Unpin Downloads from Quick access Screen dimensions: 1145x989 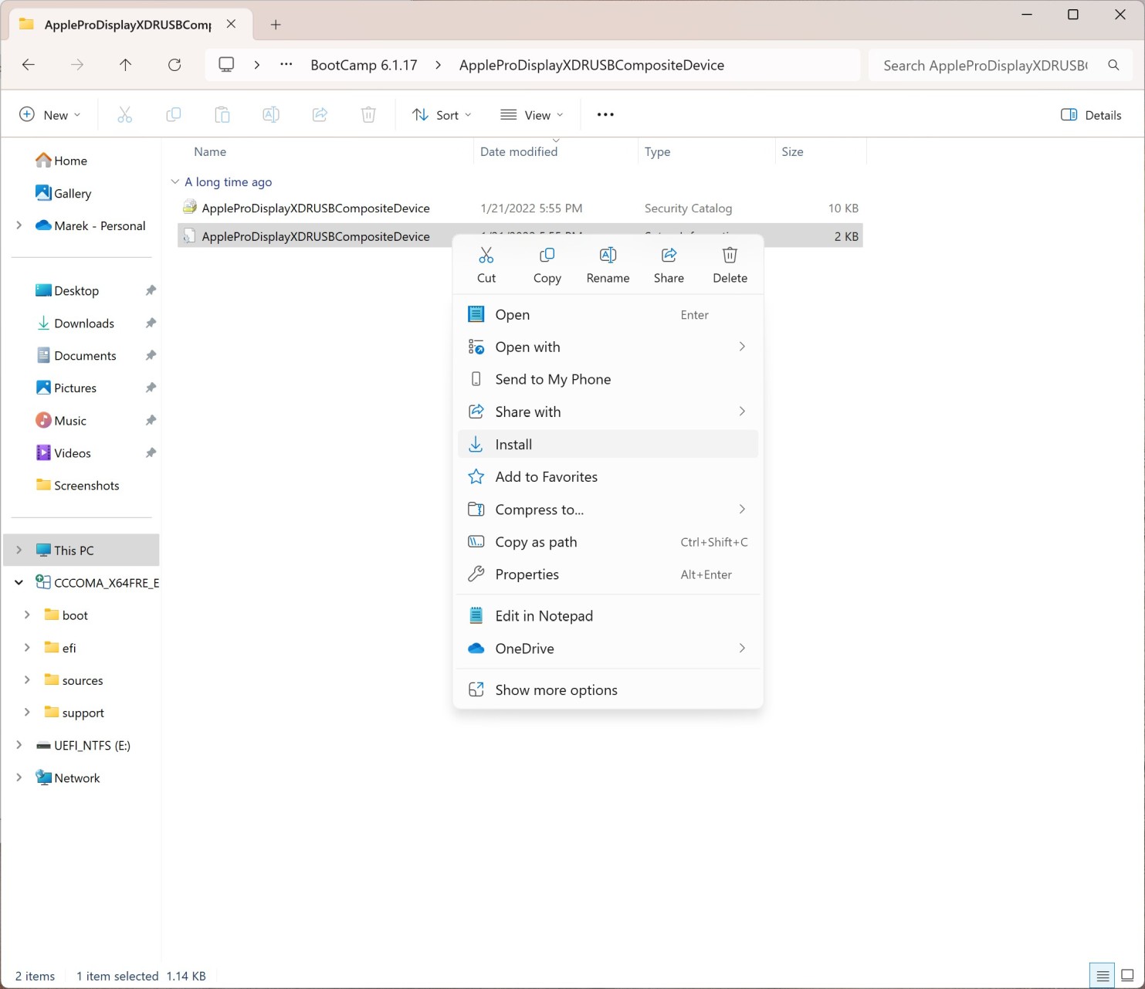click(x=151, y=323)
